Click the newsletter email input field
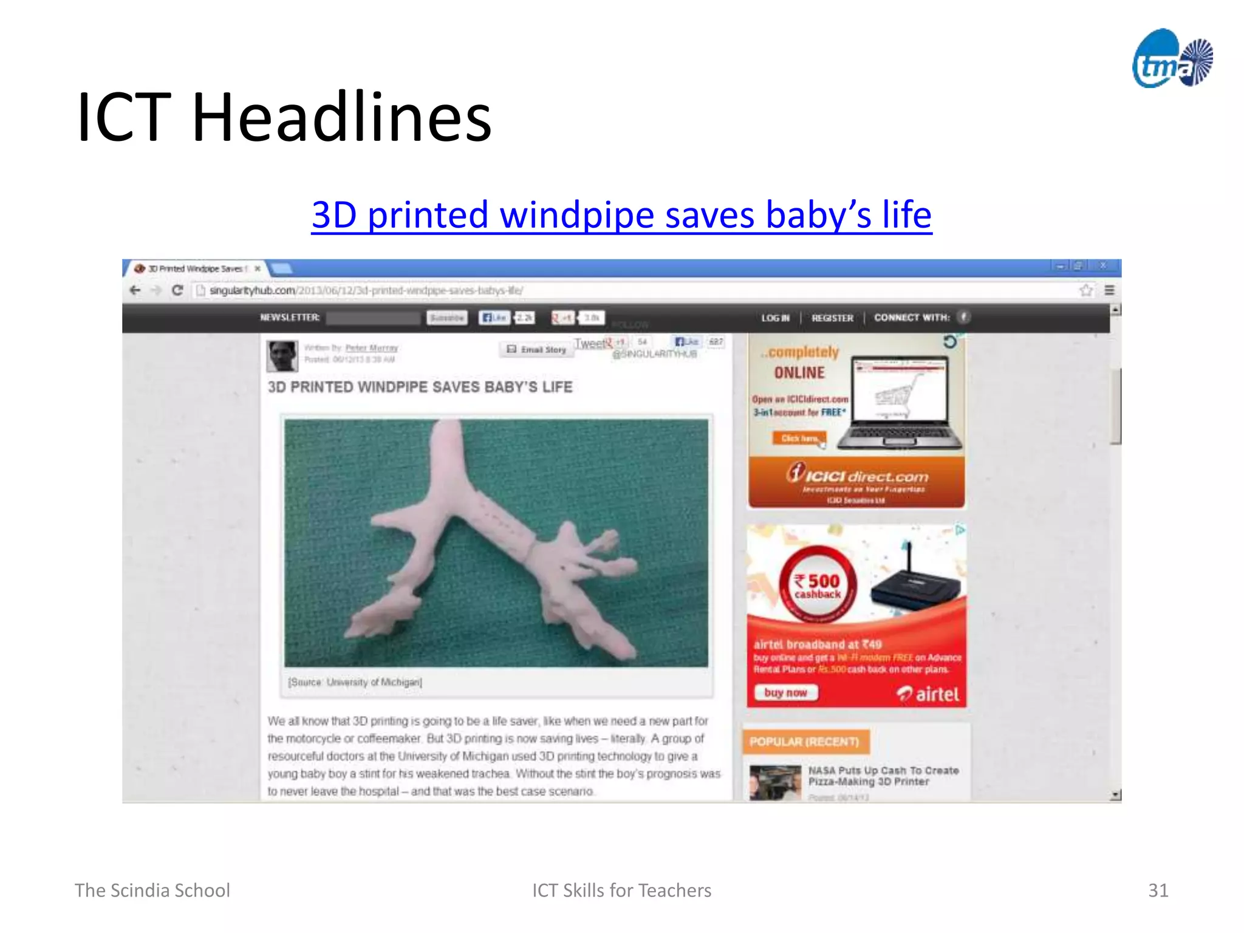This screenshot has width=1244, height=933. tap(373, 318)
